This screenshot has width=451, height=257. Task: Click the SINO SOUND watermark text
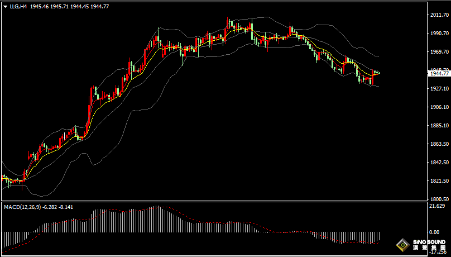(429, 242)
